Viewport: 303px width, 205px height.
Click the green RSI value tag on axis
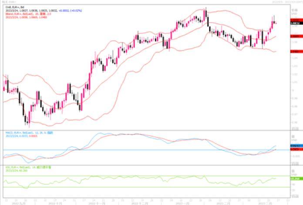coord(295,179)
